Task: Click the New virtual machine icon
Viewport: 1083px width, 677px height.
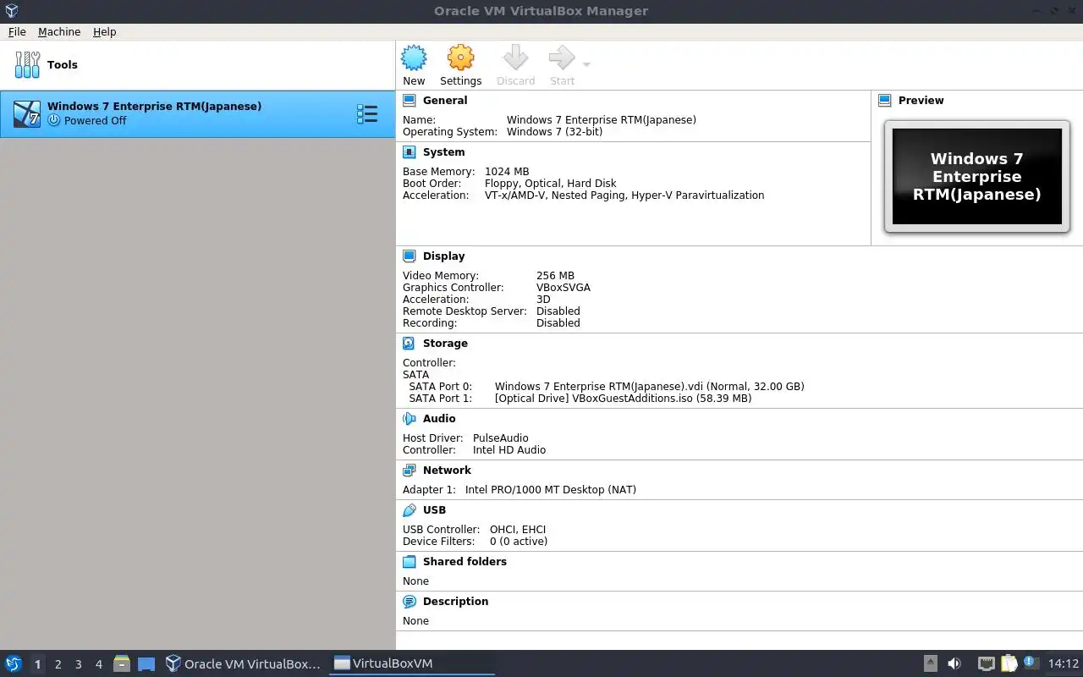Action: [414, 58]
